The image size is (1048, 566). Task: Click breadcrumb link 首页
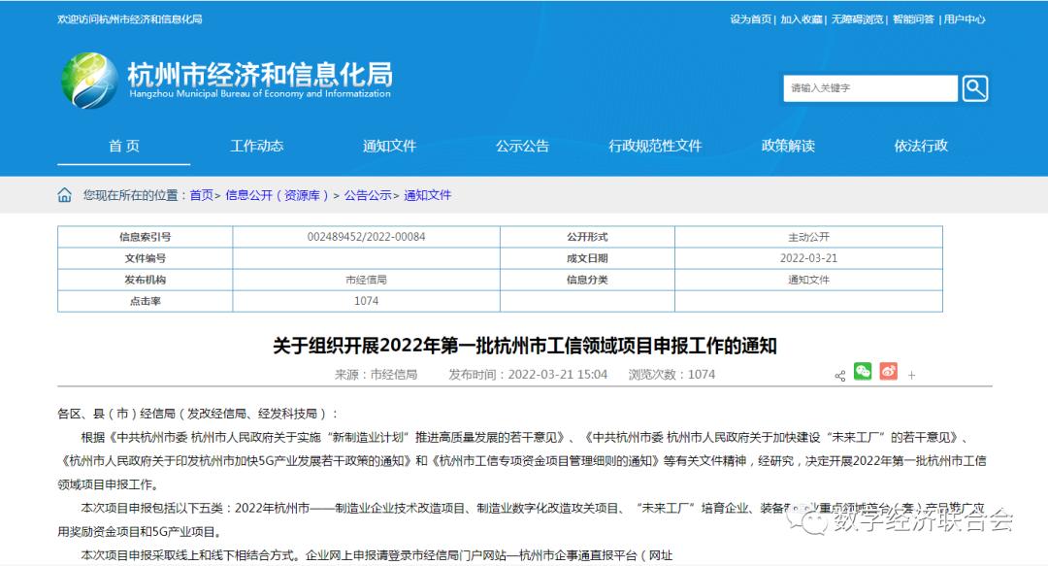click(201, 195)
